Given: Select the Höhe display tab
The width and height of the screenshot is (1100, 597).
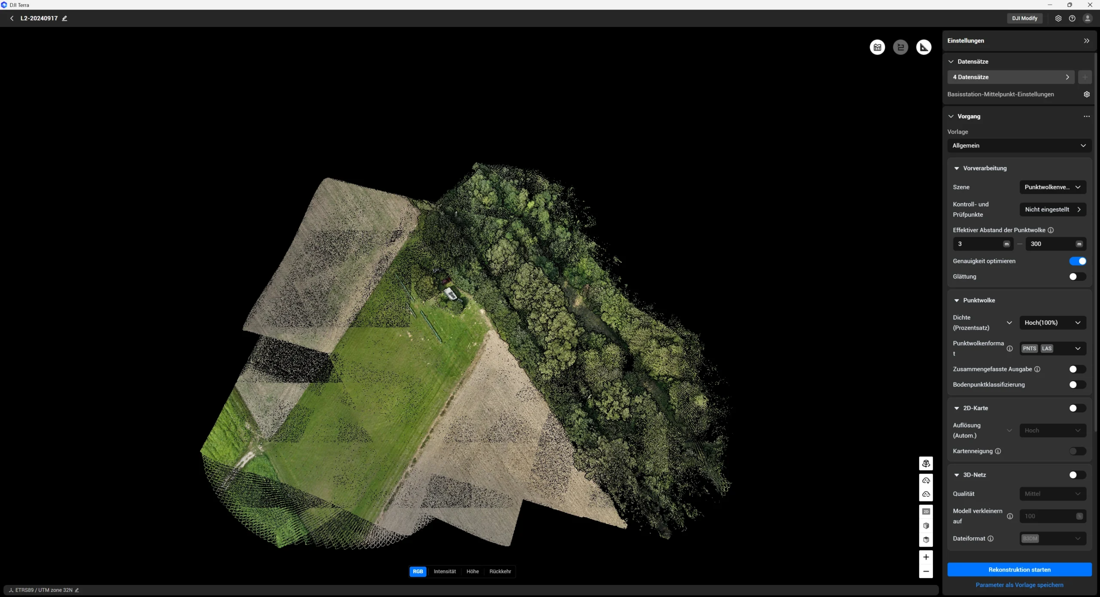Looking at the screenshot, I should (x=472, y=571).
